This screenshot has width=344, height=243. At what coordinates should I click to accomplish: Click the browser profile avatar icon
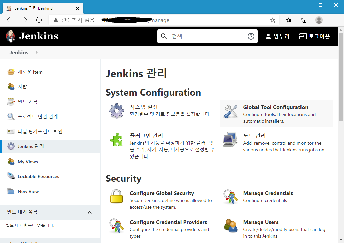point(319,20)
